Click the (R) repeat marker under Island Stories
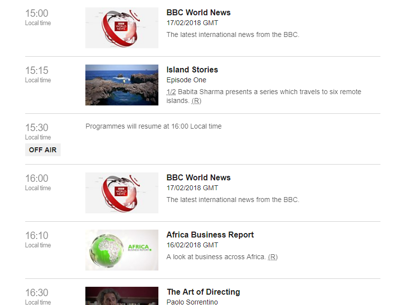 point(196,101)
